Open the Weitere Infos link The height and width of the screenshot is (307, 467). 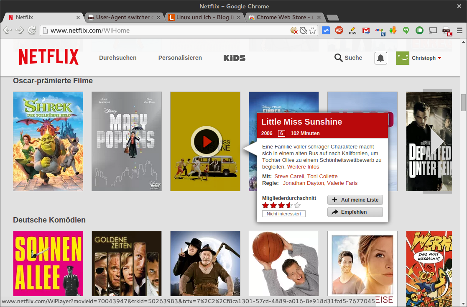point(303,167)
